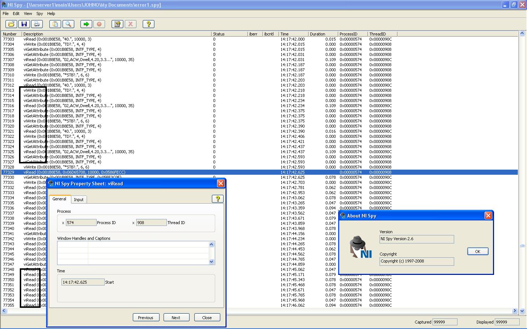
Task: Switch to the Input tab
Action: (x=79, y=200)
